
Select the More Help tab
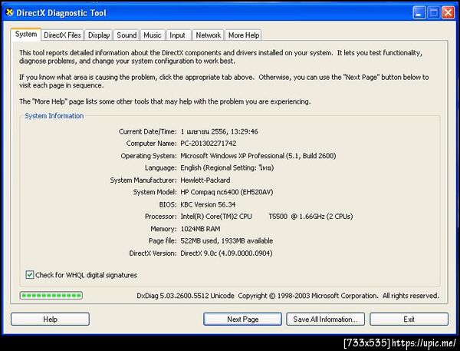pyautogui.click(x=244, y=35)
